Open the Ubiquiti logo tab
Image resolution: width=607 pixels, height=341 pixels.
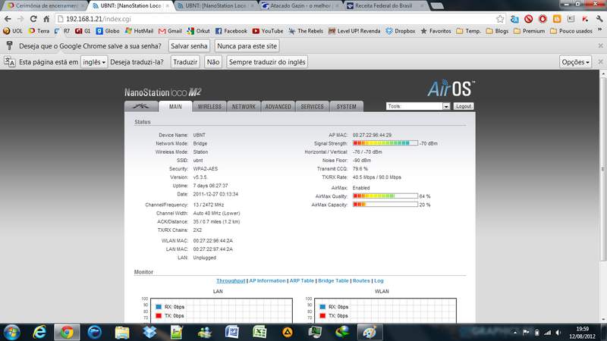(141, 106)
